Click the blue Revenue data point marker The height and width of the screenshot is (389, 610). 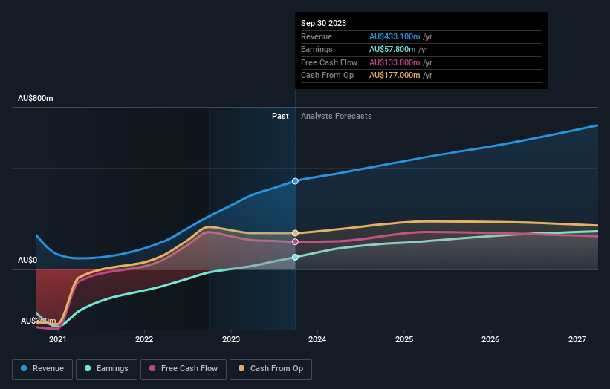(x=295, y=181)
